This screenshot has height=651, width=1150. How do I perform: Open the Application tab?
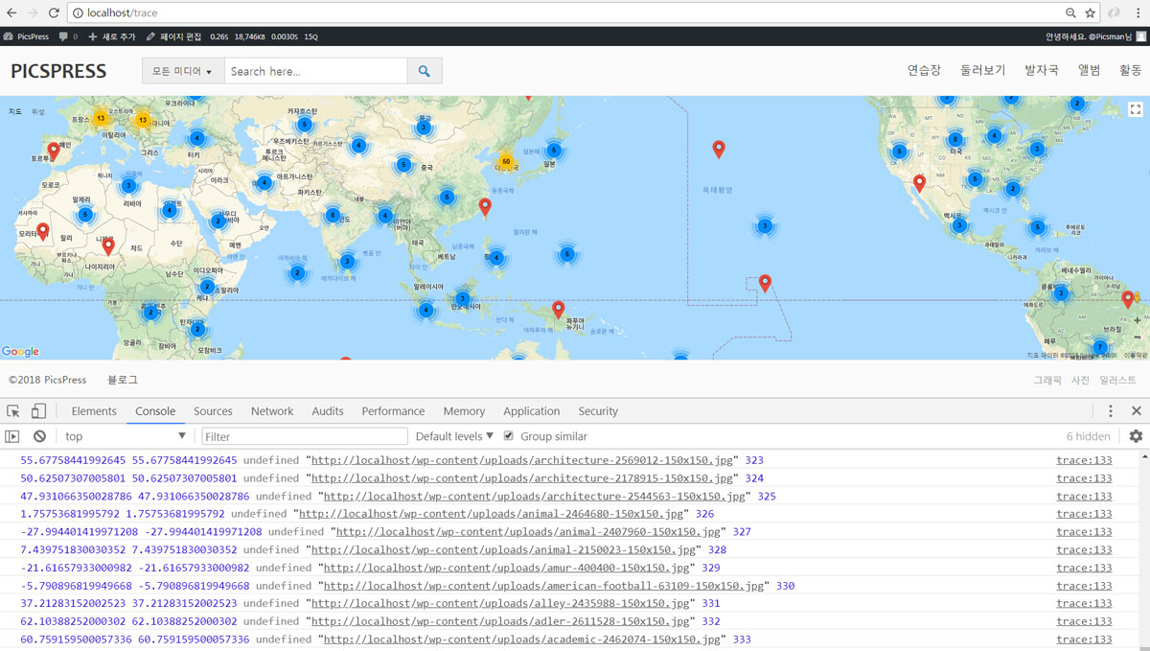531,411
